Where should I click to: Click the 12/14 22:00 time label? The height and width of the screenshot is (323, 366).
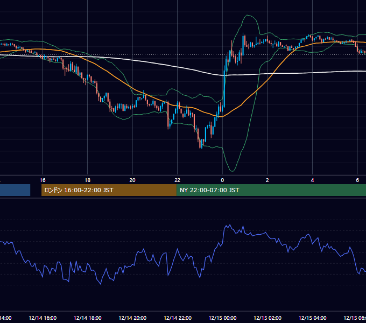(x=178, y=318)
